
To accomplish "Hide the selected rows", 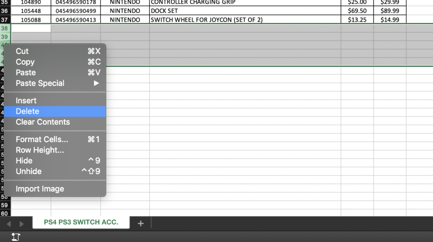I will [x=55, y=161].
